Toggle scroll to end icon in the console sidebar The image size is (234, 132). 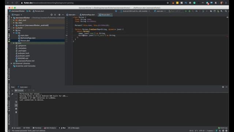point(16,105)
